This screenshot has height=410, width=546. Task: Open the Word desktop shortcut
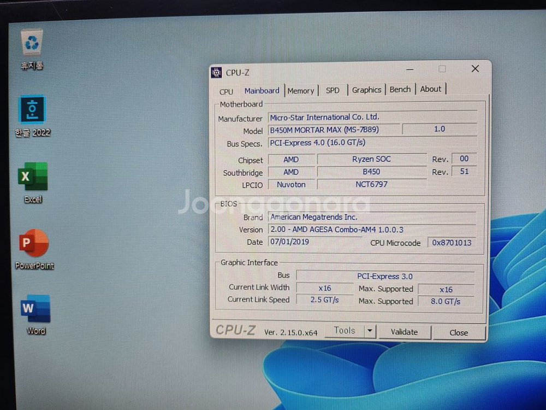tap(35, 315)
